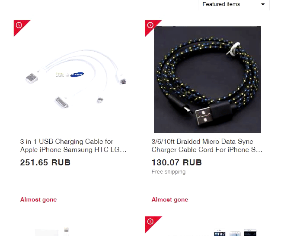Viewport: 287px width, 236px height.
Task: Click Almost gone under 3 in 1 cable
Action: point(38,199)
